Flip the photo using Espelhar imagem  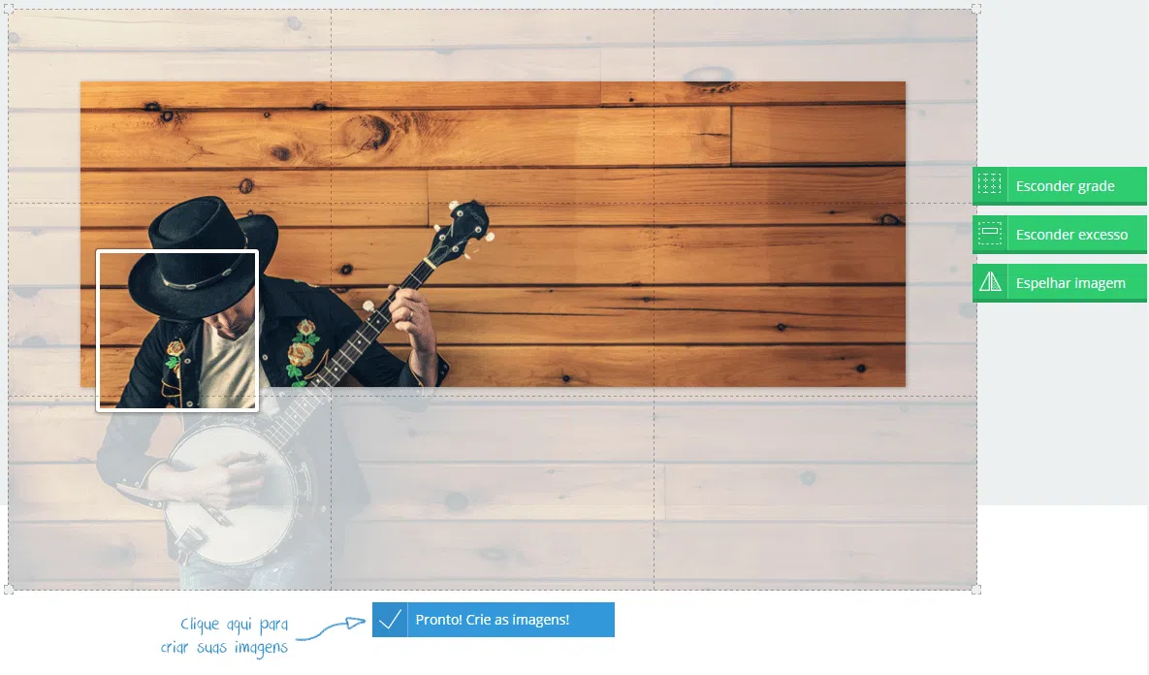pos(1060,282)
